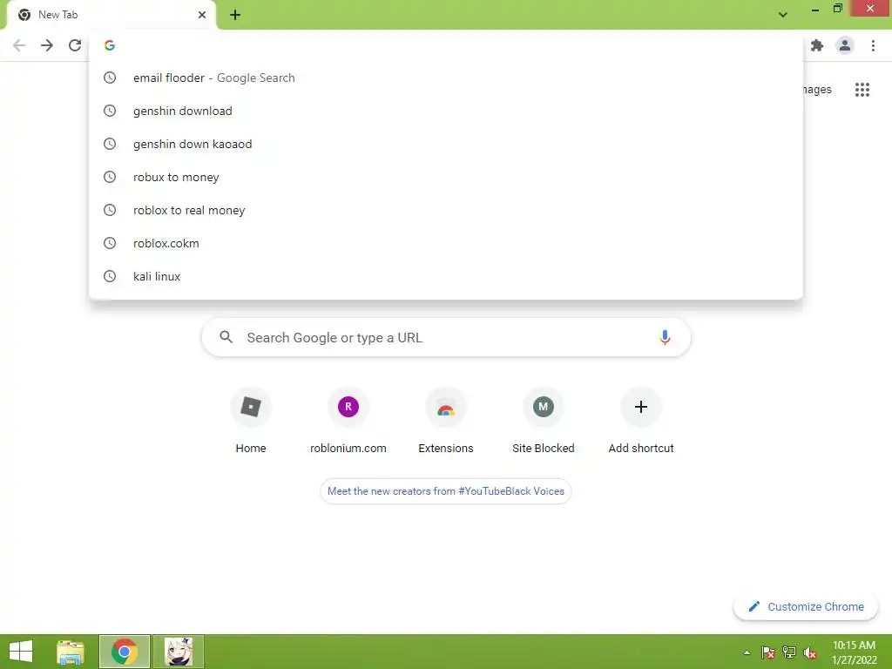The width and height of the screenshot is (892, 669).
Task: Open the Extensions shortcut tile
Action: [x=445, y=420]
